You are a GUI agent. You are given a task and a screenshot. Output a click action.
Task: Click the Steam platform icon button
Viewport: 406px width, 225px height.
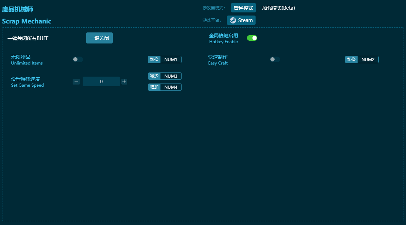tap(241, 20)
